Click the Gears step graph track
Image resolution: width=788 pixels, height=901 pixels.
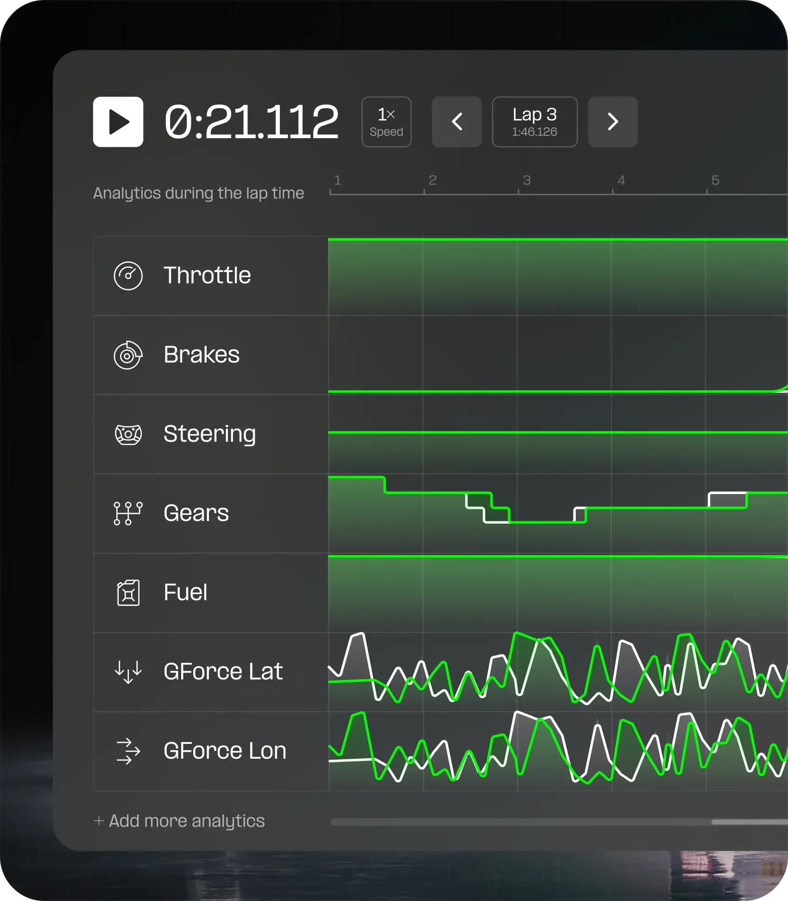point(558,514)
